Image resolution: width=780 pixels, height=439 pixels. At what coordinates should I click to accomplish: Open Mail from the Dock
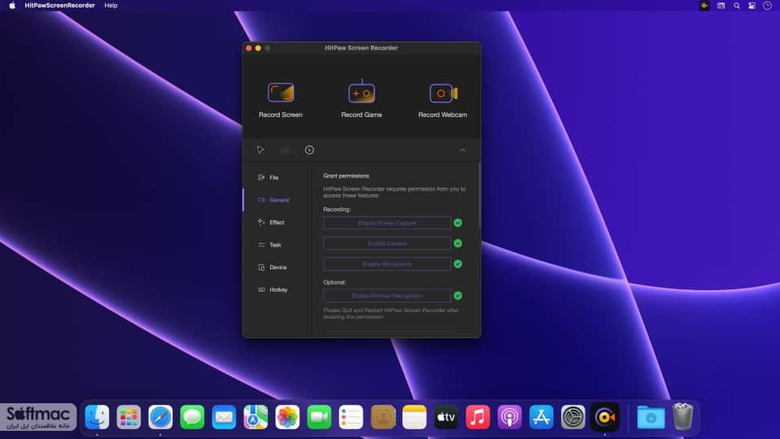pos(224,416)
